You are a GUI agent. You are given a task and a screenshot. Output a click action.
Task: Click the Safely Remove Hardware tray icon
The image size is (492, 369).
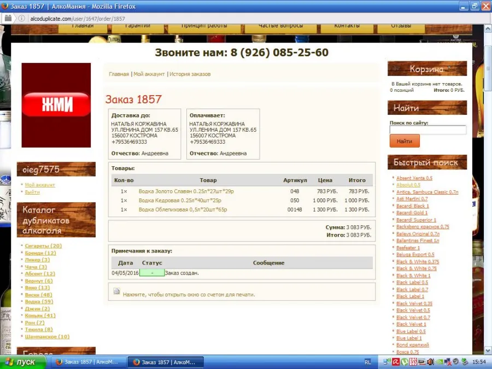464,362
